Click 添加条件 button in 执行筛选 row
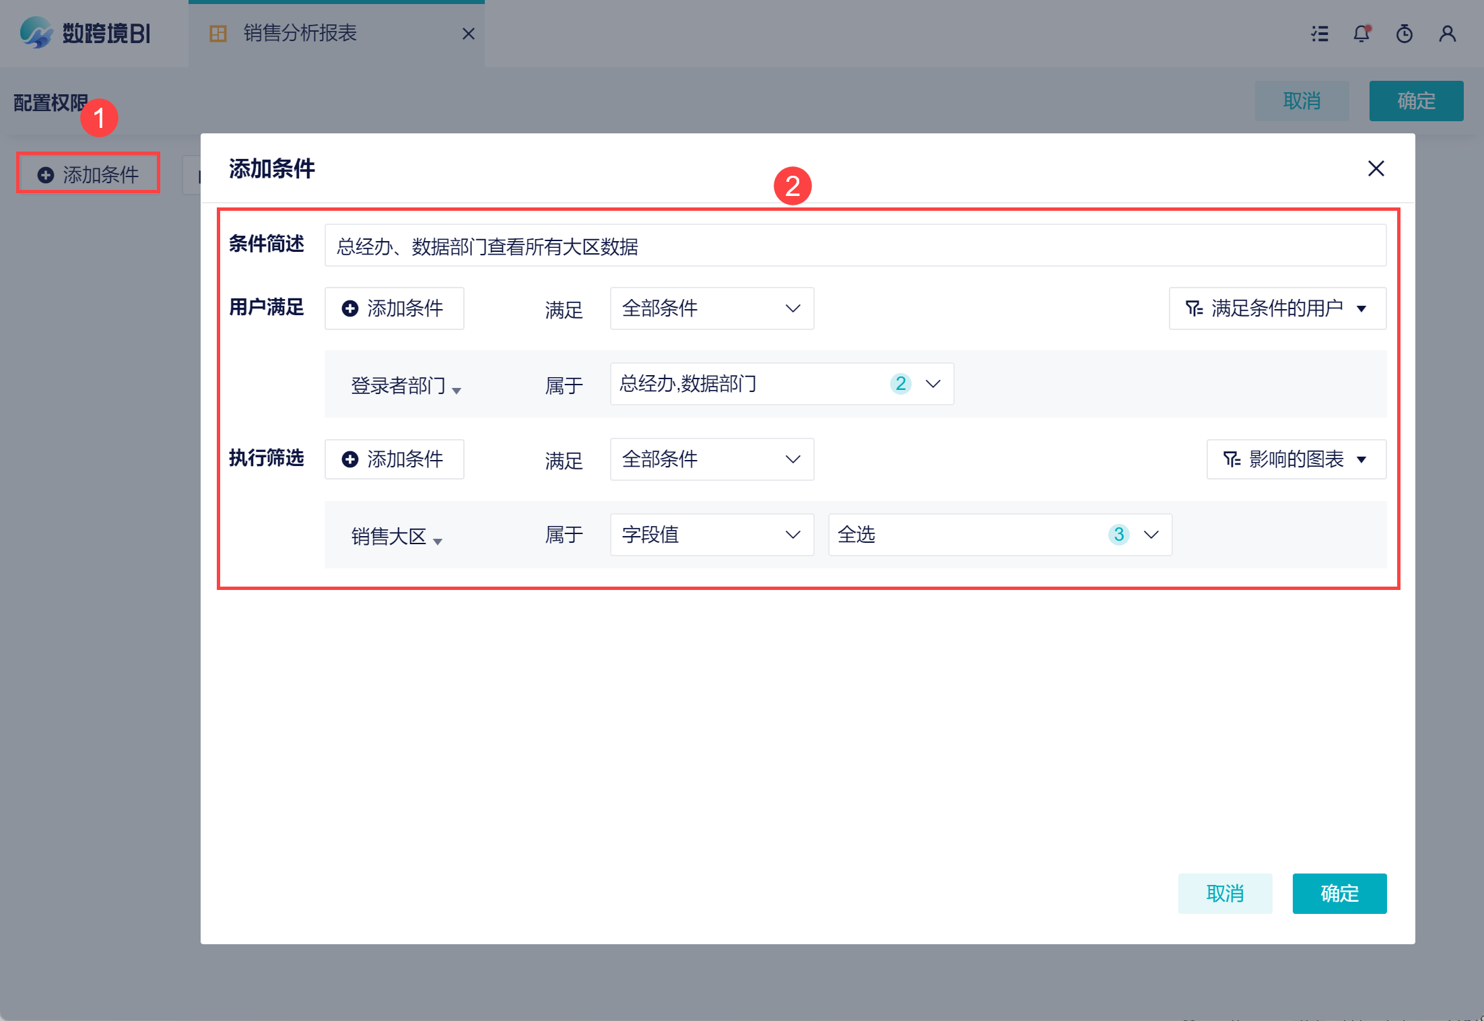The width and height of the screenshot is (1484, 1021). coord(394,459)
